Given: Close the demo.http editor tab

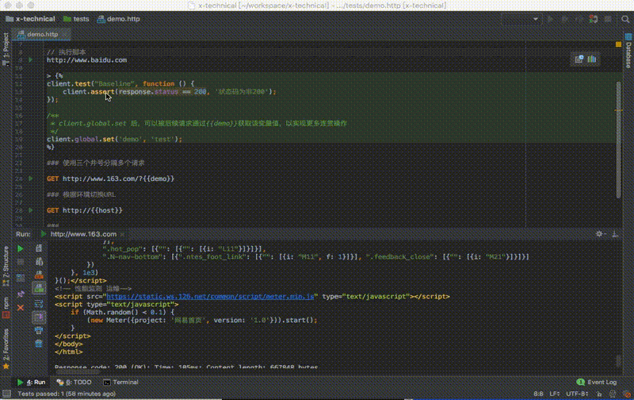Looking at the screenshot, I should point(65,34).
